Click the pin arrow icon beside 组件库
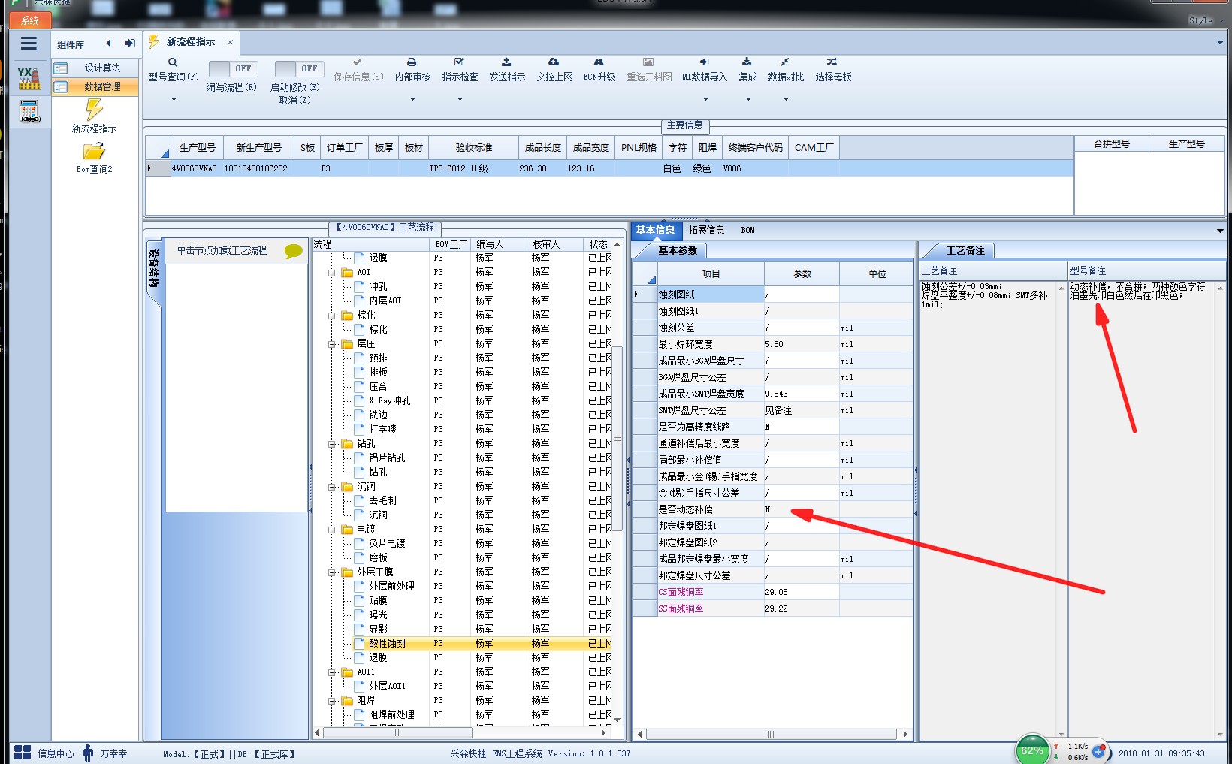This screenshot has height=764, width=1232. 129,43
